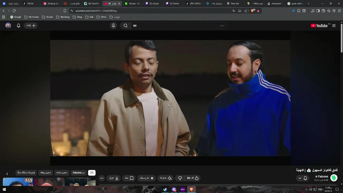The image size is (343, 193).
Task: Open the share (مشاركة) button
Action: tap(166, 178)
